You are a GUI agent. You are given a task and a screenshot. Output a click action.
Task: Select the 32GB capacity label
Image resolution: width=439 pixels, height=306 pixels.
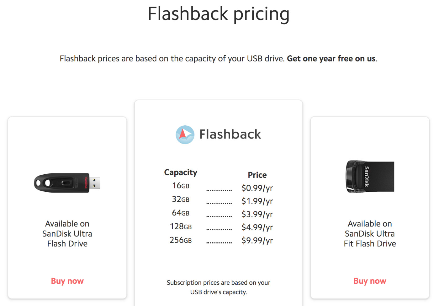point(181,199)
